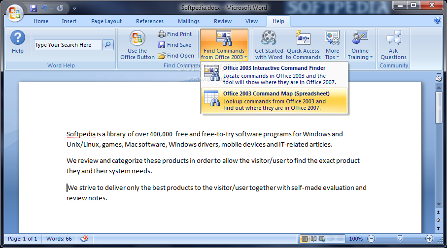
Task: Click Get Started with Word button
Action: click(269, 45)
